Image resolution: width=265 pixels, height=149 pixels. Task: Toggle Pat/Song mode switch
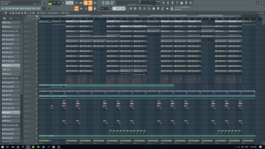pyautogui.click(x=50, y=3)
